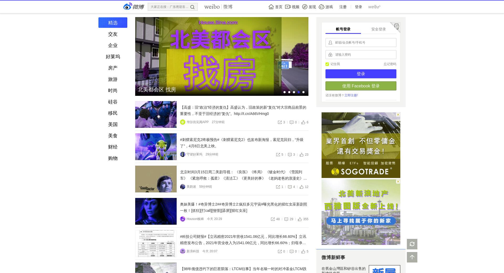The image size is (504, 273).
Task: Click 立即注册 link
Action: point(351,95)
